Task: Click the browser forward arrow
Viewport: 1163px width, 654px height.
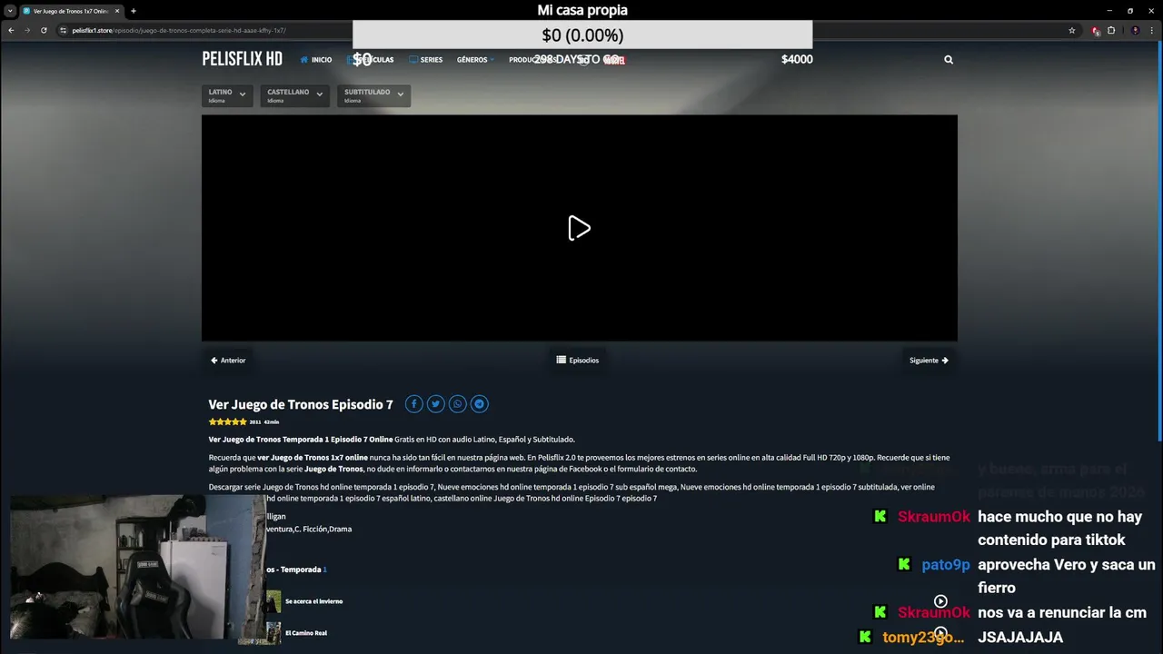Action: click(x=27, y=30)
